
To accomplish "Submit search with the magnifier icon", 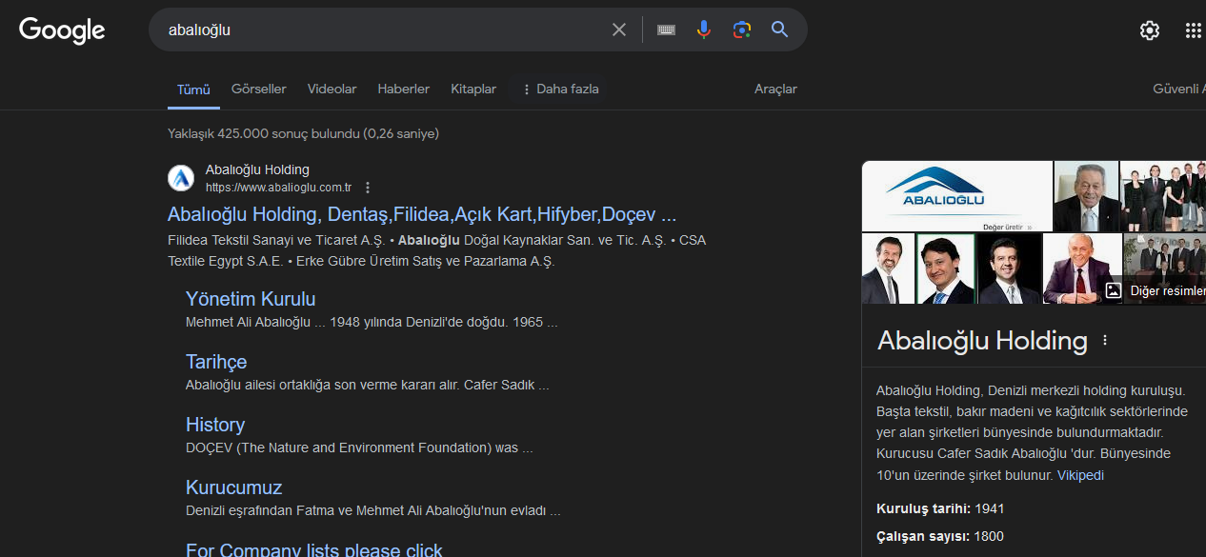I will [780, 30].
